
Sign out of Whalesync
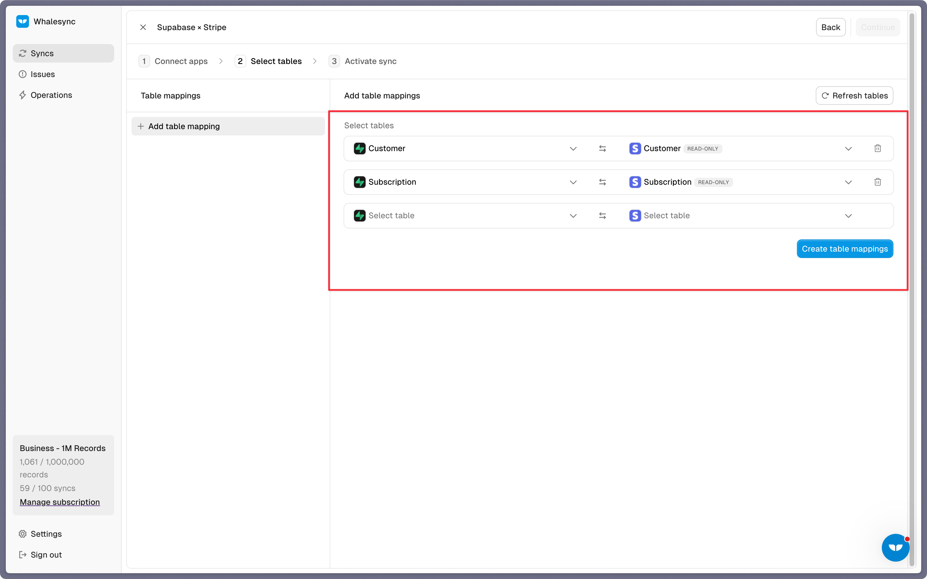point(63,554)
